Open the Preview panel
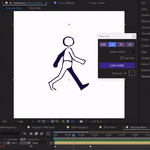The image size is (150, 150). pos(145,15)
